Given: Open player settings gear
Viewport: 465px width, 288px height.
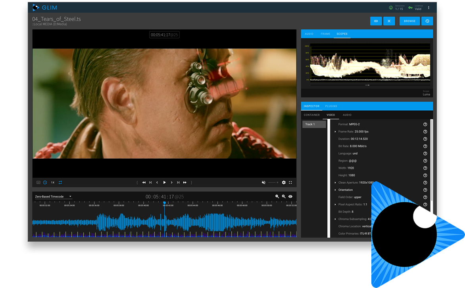Looking at the screenshot, I should click(x=284, y=182).
